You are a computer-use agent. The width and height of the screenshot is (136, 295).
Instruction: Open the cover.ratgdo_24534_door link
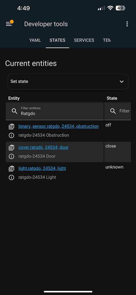(x=43, y=147)
